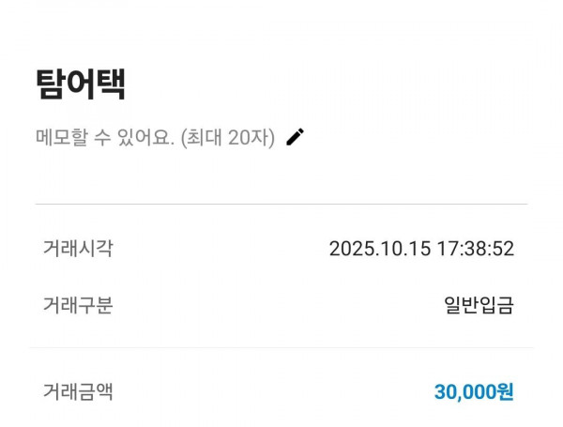Tap the "거래구분" label
This screenshot has width=563, height=427.
(78, 305)
